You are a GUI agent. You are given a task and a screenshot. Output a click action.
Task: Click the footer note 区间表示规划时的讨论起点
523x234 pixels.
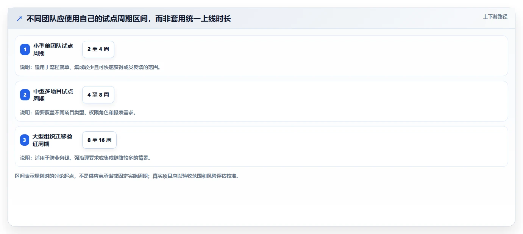pos(127,176)
